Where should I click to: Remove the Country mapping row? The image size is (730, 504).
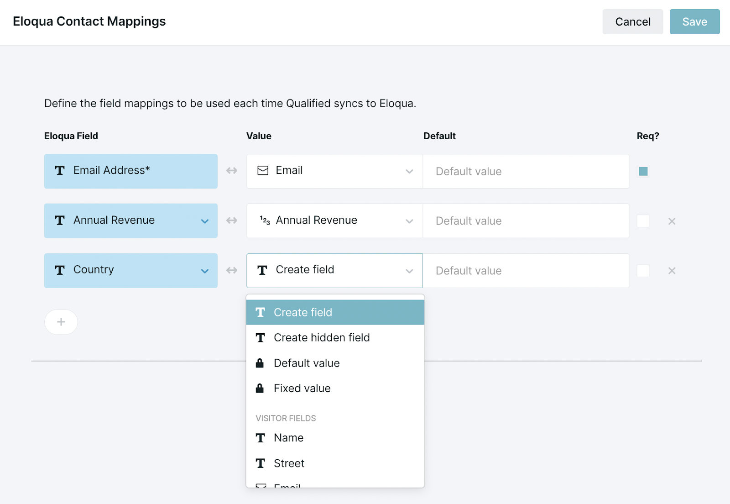point(672,271)
